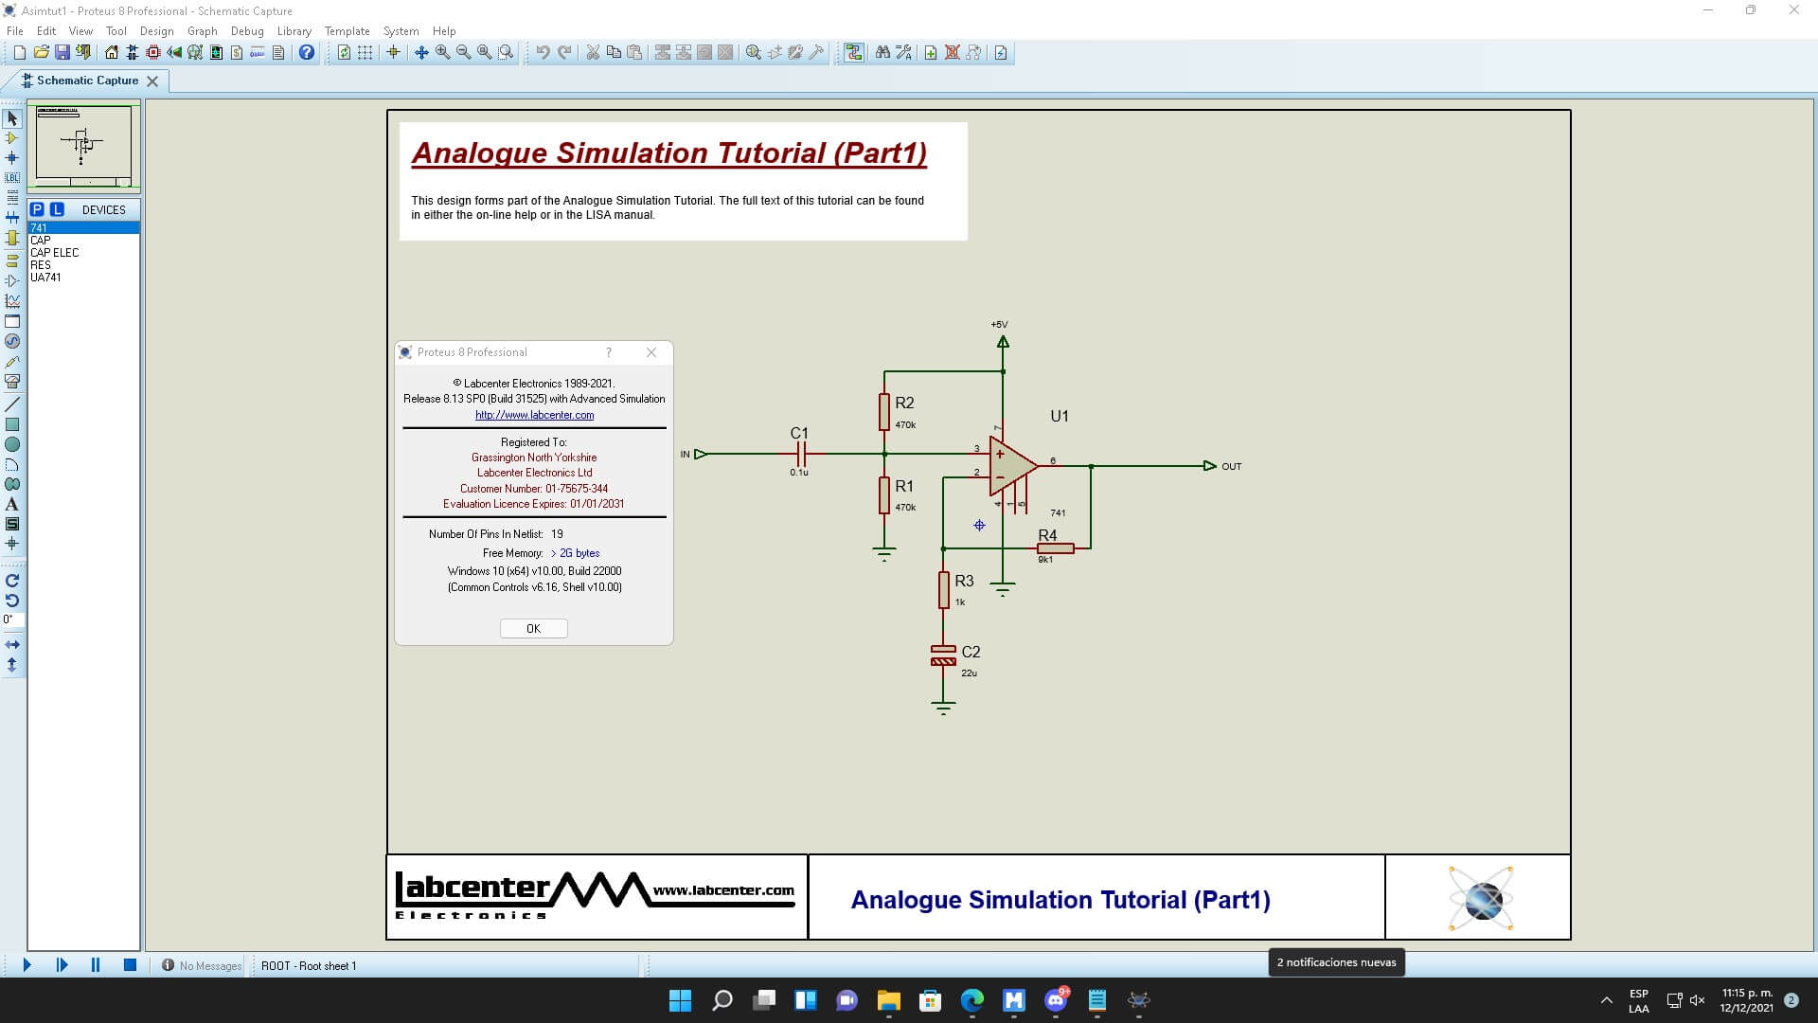Save the project with floppy icon
1818x1023 pixels.
point(62,53)
